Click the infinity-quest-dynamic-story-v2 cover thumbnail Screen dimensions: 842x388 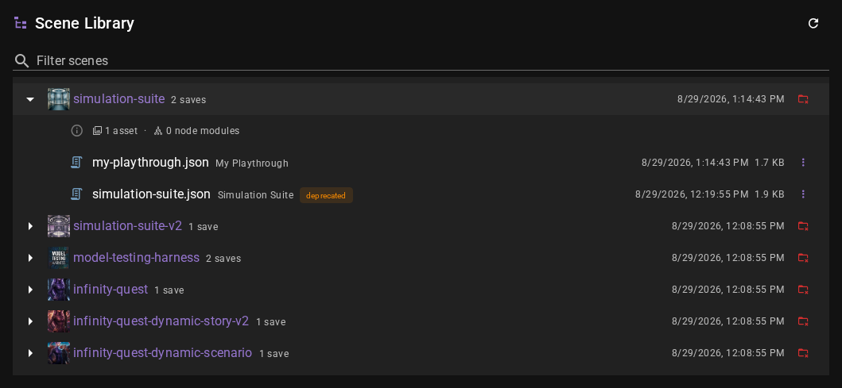tap(59, 321)
